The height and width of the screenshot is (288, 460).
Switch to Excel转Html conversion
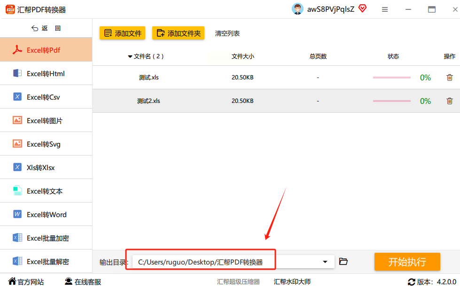[x=46, y=73]
